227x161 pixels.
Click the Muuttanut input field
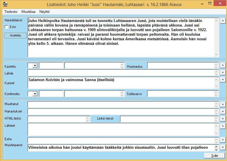(123, 104)
